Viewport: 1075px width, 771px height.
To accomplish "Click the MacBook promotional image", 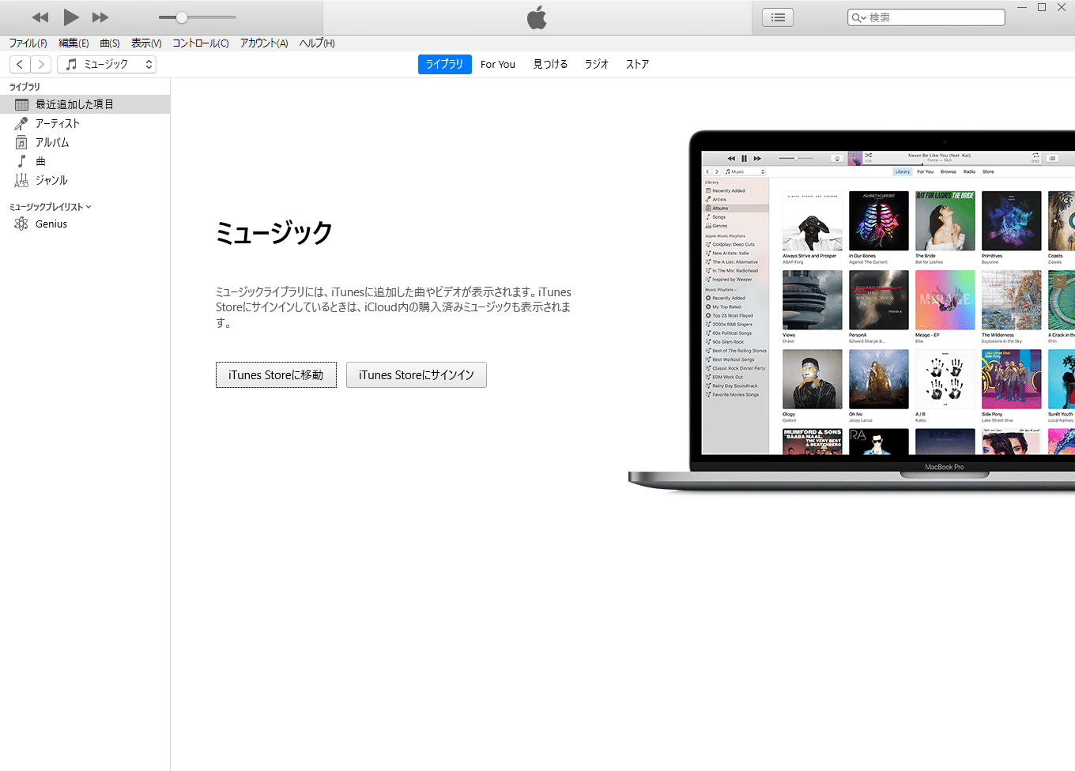I will point(851,312).
